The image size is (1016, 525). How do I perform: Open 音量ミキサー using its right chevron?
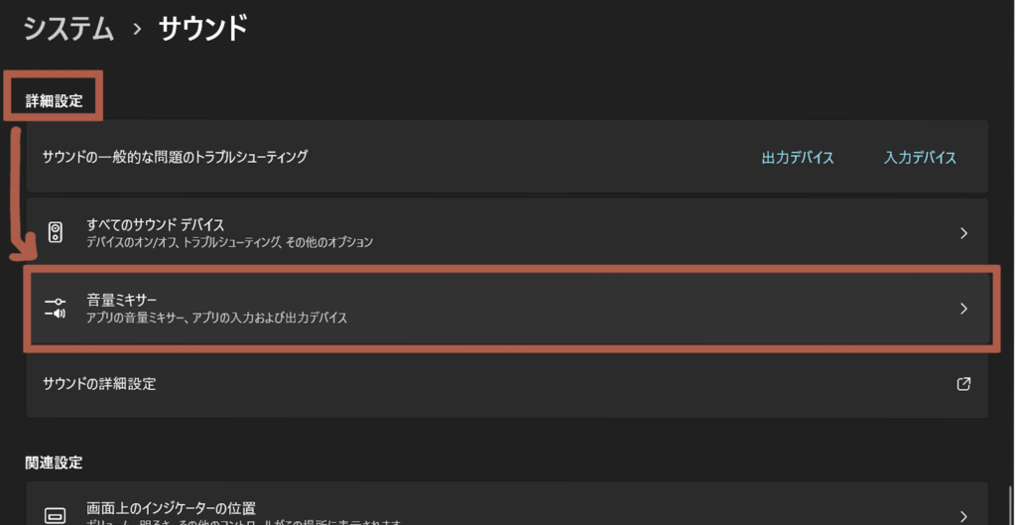pyautogui.click(x=963, y=309)
